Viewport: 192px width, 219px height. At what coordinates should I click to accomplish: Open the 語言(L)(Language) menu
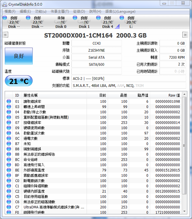coord(120,11)
